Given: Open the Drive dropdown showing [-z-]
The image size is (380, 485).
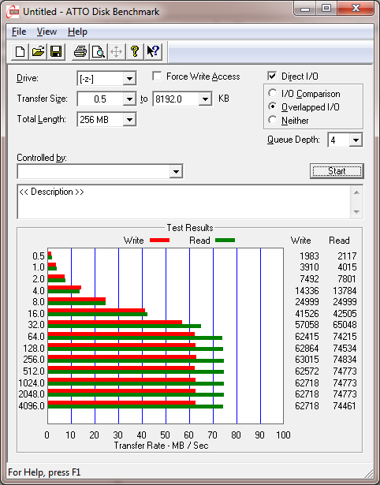Looking at the screenshot, I should 129,79.
